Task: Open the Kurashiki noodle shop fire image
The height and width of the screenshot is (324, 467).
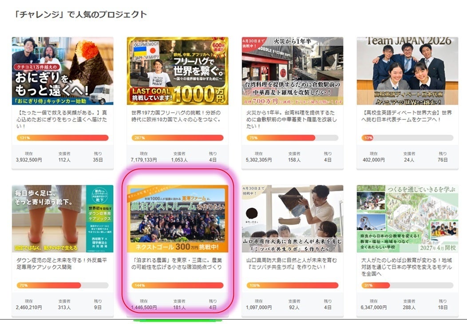Action: pyautogui.click(x=292, y=71)
